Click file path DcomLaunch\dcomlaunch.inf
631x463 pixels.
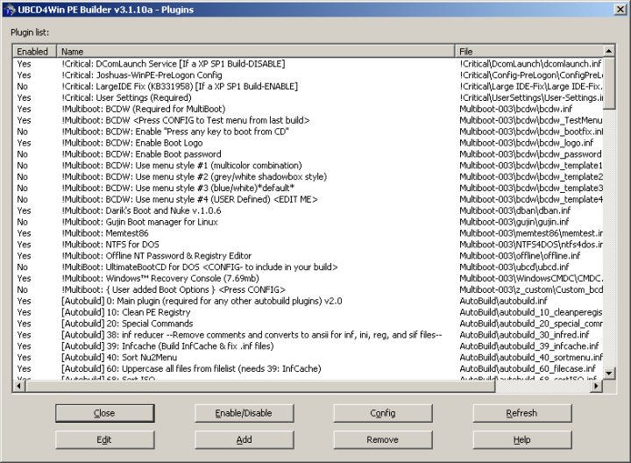coord(530,64)
